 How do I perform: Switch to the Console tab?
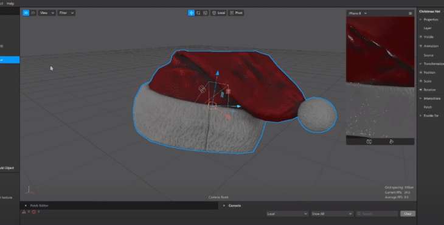(x=235, y=206)
